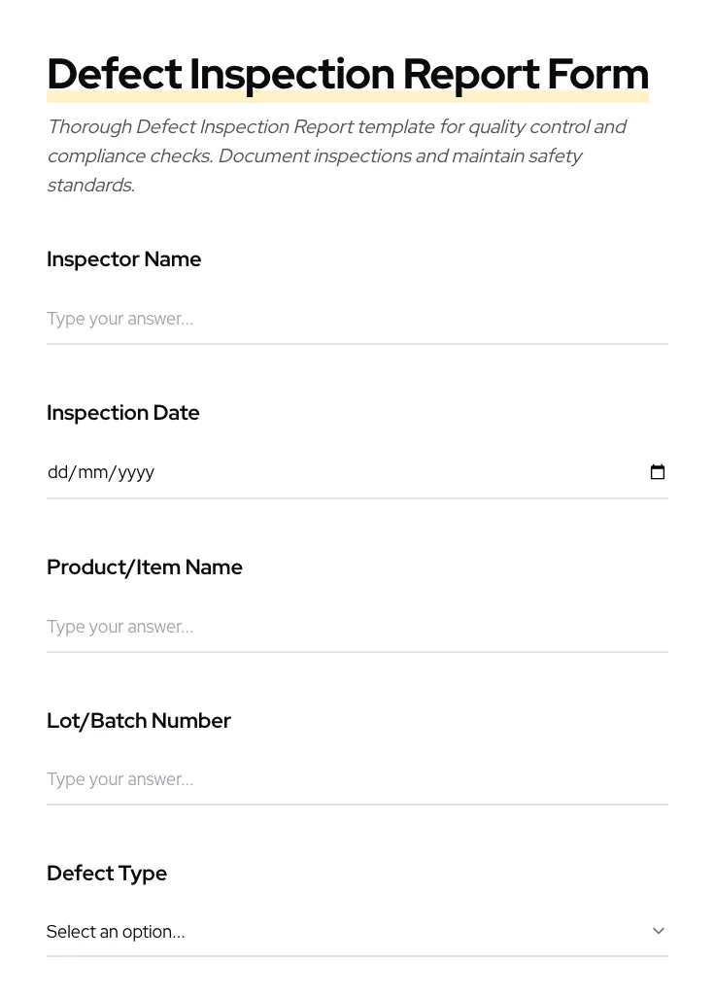
Task: Click the Defect Type field label
Action: 107,873
